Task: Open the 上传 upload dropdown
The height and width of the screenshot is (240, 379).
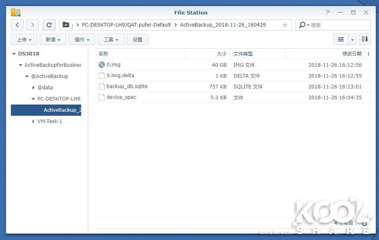Action: click(24, 39)
